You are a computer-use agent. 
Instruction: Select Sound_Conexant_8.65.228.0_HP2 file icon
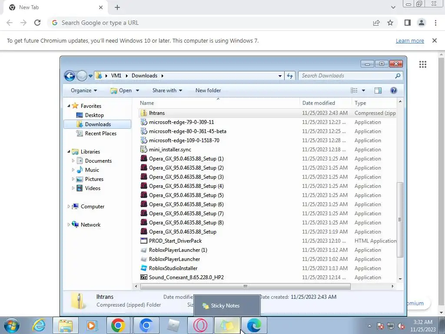click(x=144, y=277)
